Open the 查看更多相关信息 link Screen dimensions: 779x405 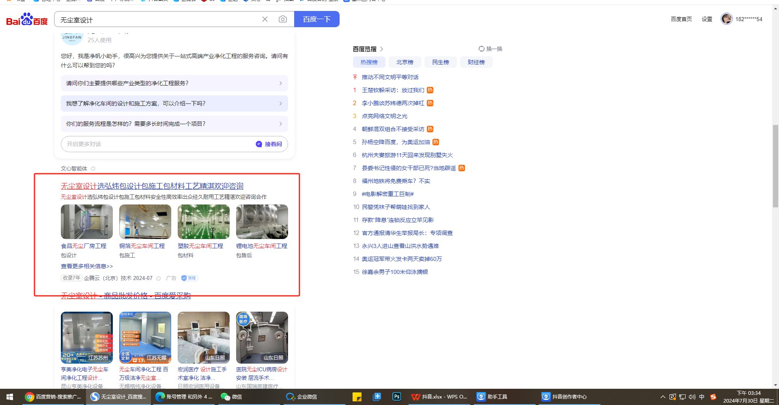coord(87,266)
